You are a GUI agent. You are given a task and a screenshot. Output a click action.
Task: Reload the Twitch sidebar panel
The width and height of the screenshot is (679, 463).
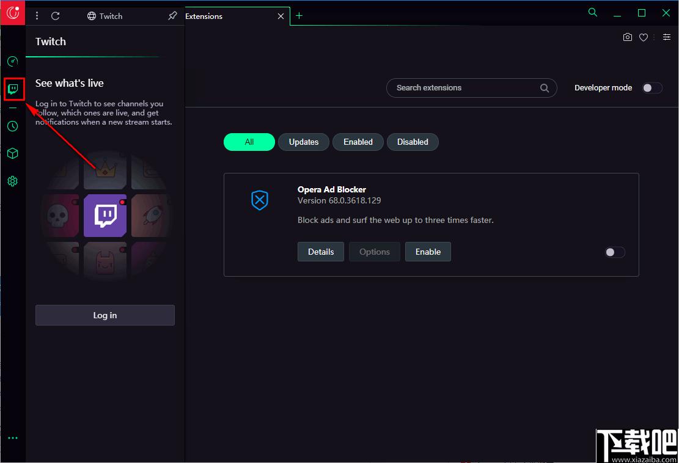coord(56,16)
